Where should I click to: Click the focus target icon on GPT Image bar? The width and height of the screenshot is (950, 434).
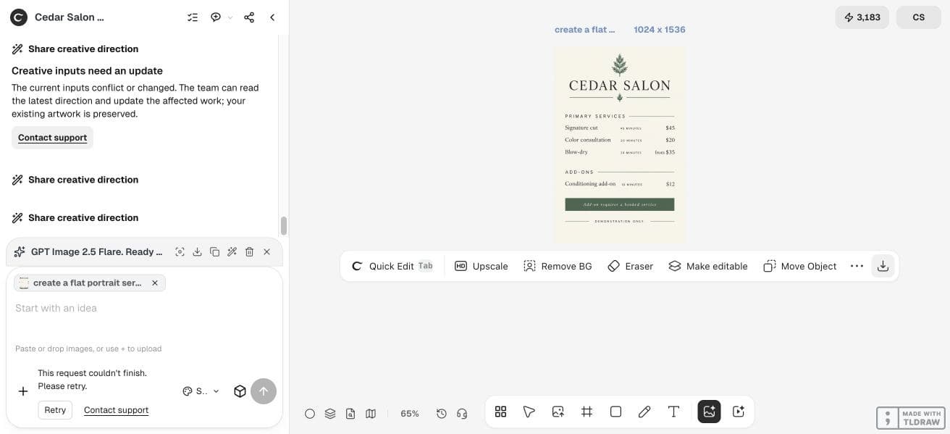(x=180, y=252)
